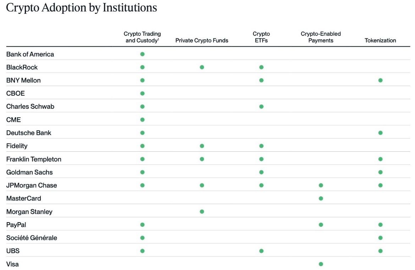Click the Crypto Trading and Custody header

142,37
